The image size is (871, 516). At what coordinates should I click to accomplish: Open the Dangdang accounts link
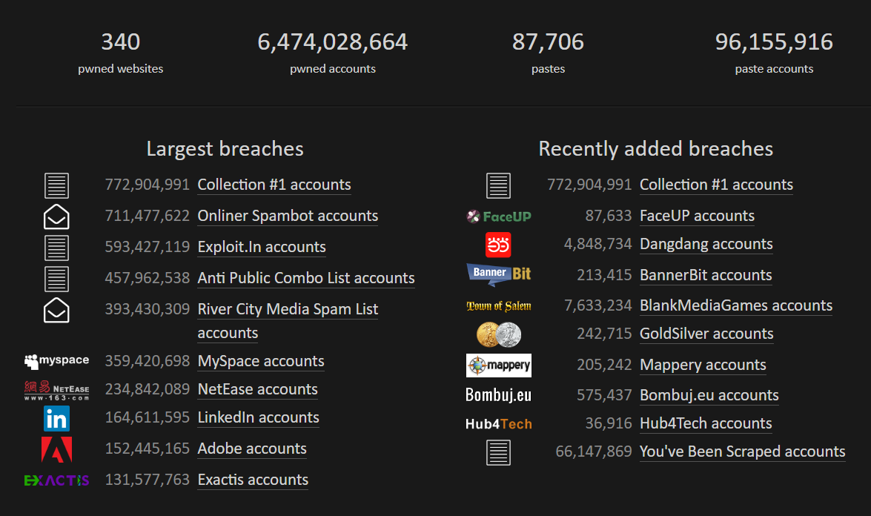click(706, 244)
